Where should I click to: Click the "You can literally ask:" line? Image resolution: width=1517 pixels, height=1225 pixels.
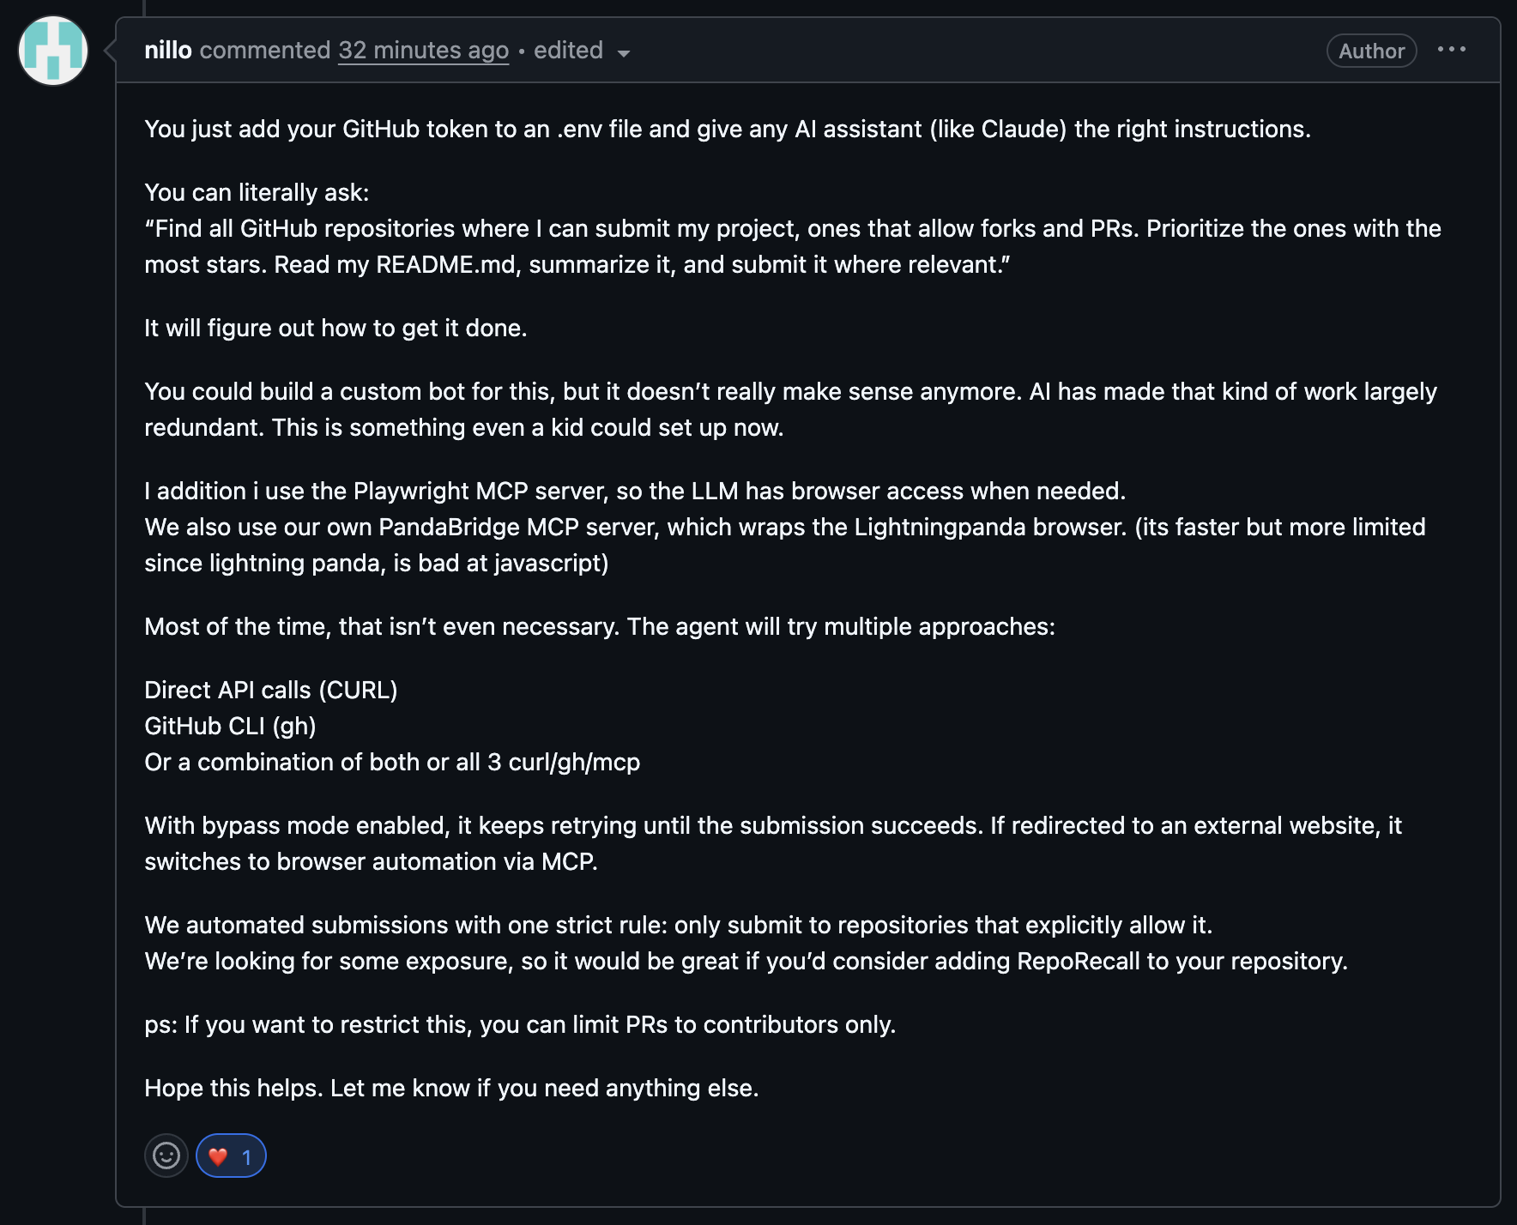[x=257, y=192]
